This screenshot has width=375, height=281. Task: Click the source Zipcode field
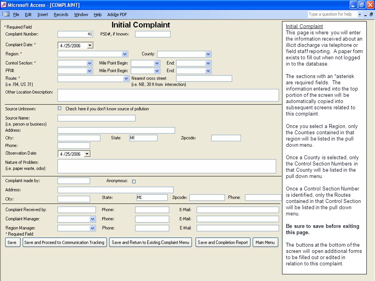click(226, 138)
